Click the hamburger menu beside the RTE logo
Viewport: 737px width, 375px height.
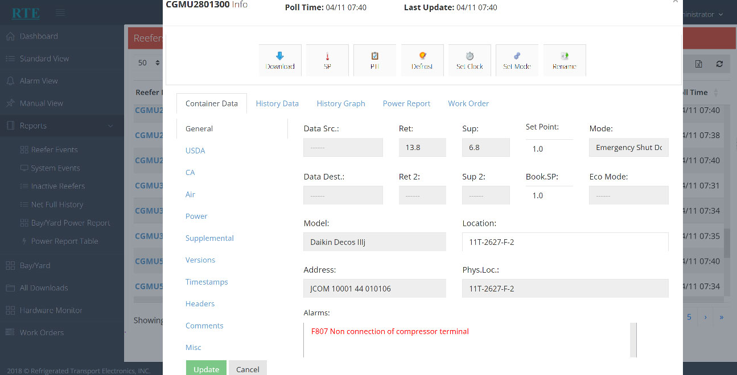click(x=60, y=12)
